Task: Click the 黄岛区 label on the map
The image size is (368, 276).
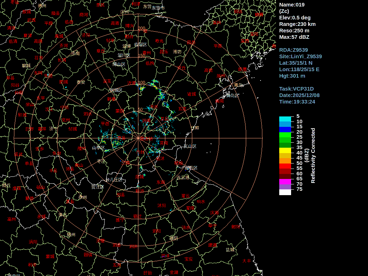Action: coord(232,96)
